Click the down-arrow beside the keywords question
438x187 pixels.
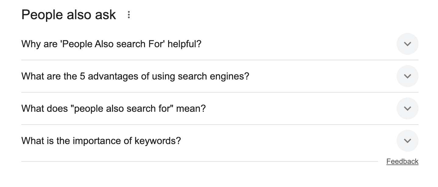click(x=407, y=141)
